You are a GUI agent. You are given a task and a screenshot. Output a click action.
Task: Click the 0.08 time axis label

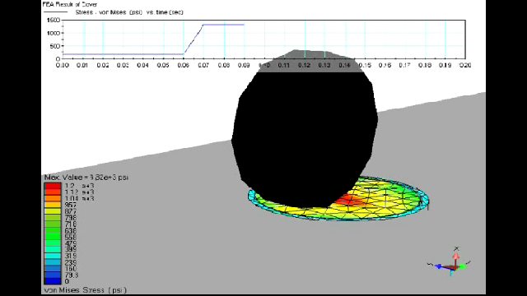(223, 65)
